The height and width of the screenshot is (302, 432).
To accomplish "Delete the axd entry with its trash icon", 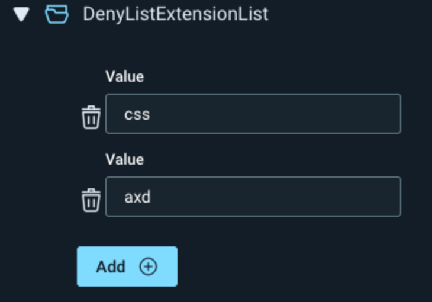I will 91,200.
